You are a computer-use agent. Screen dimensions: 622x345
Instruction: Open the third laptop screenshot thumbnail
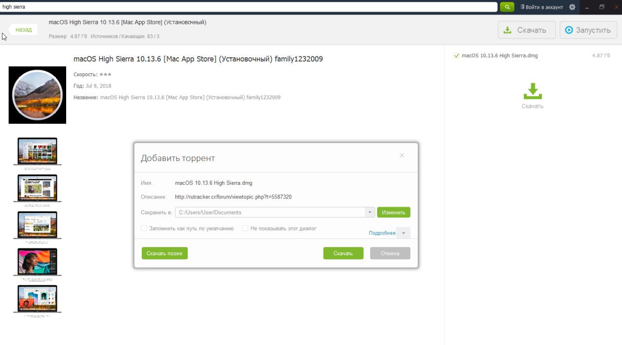pos(37,225)
